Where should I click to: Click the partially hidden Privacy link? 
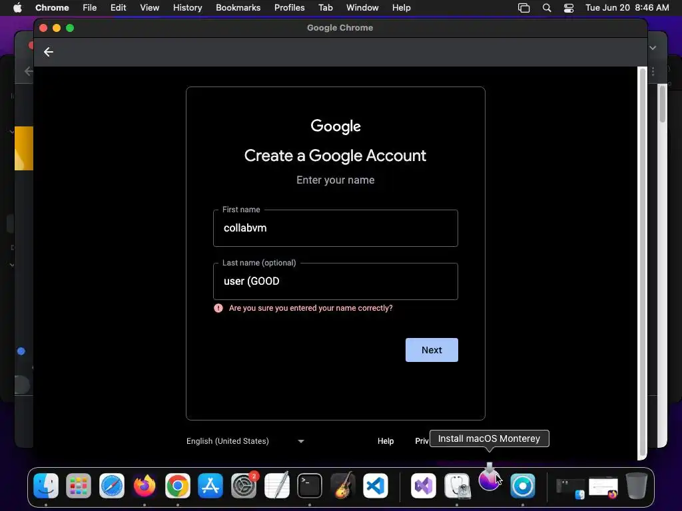[422, 441]
